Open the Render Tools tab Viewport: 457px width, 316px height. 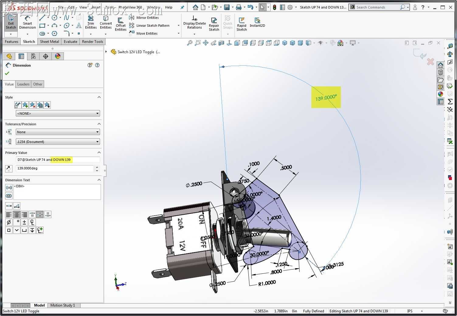tap(92, 42)
